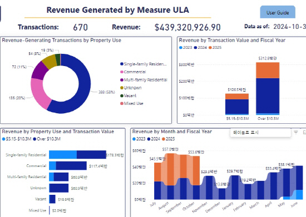Toggle Commercial legend entry in donut chart
The image size is (306, 217).
click(x=134, y=72)
